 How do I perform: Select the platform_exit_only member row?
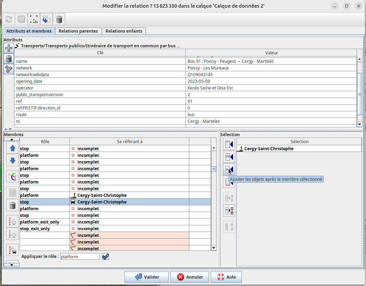116,222
